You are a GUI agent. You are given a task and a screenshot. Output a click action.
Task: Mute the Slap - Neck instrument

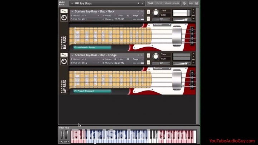tap(148, 19)
